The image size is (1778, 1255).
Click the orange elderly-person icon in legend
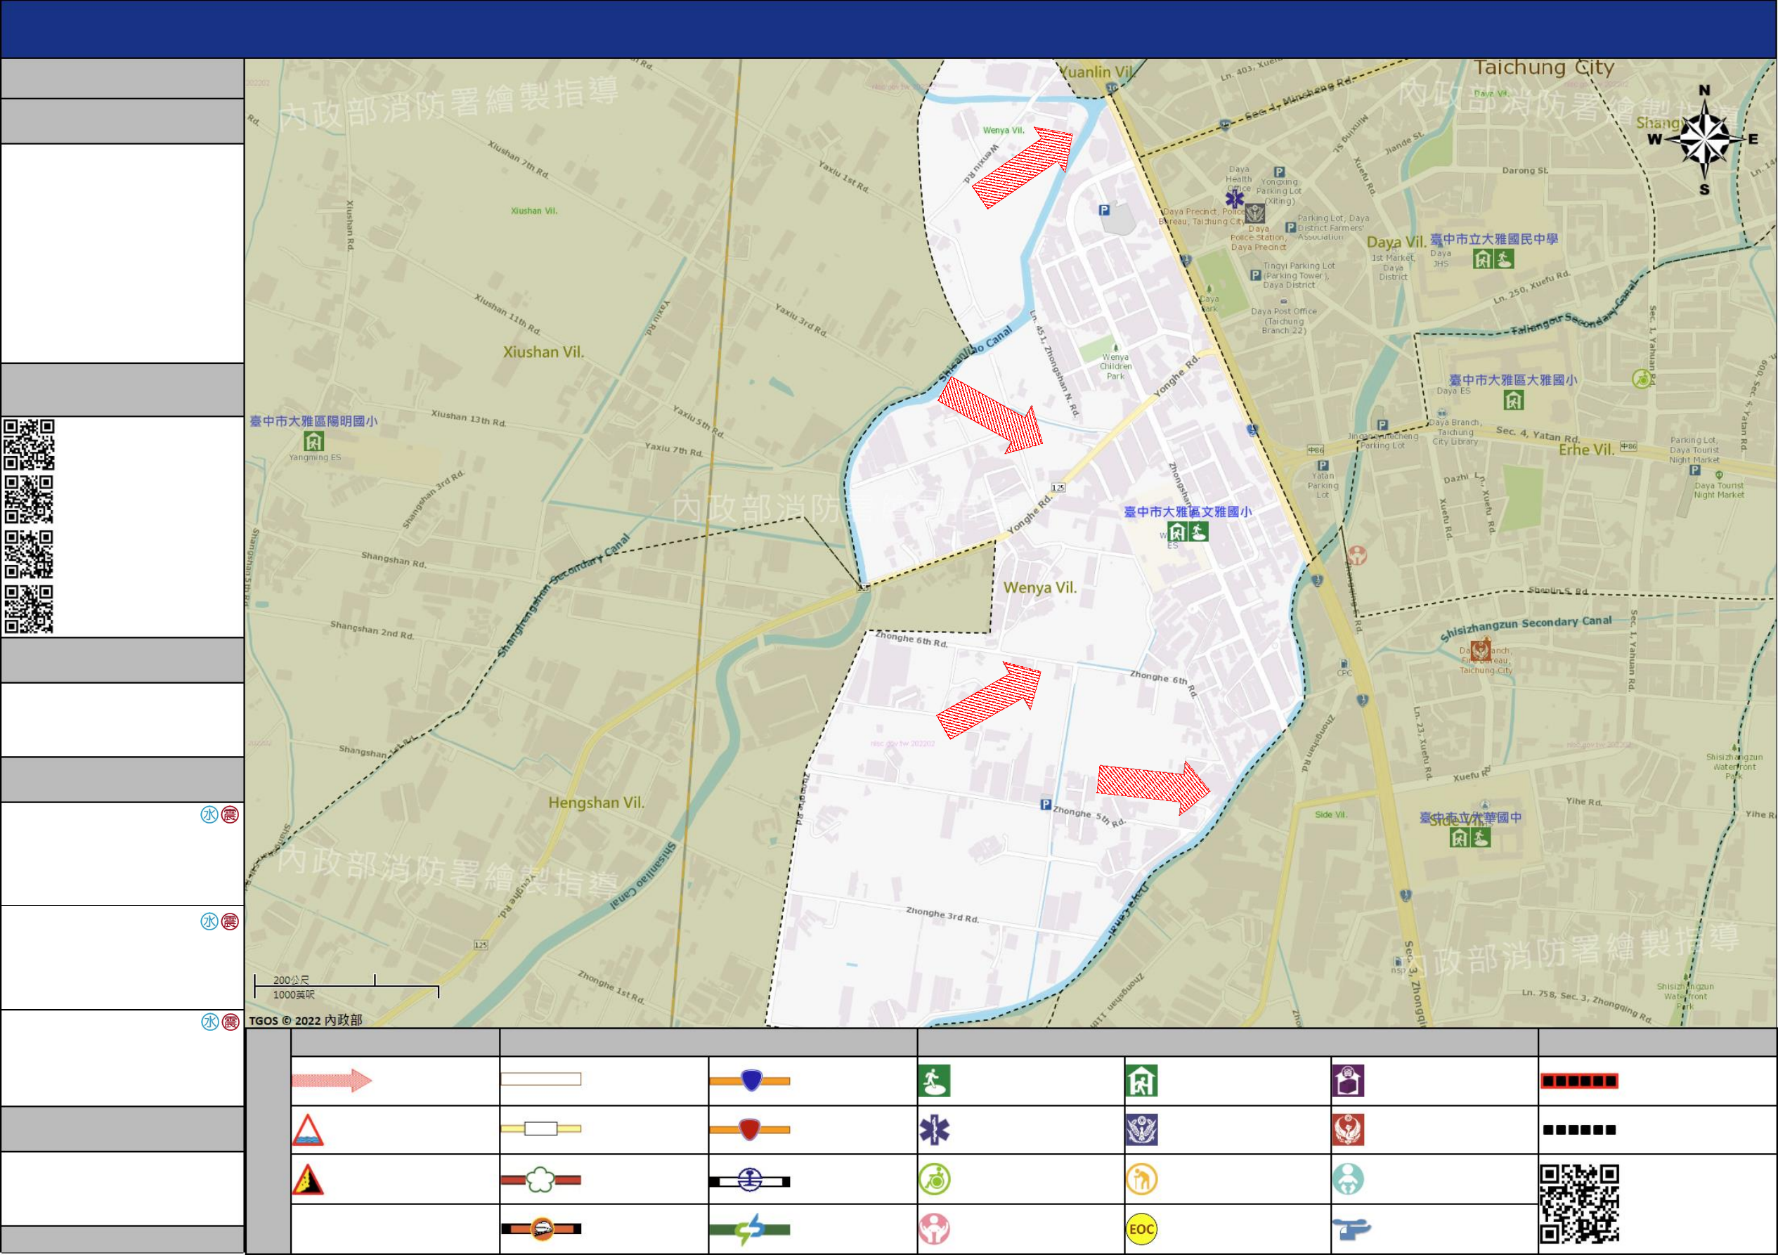point(1141,1180)
